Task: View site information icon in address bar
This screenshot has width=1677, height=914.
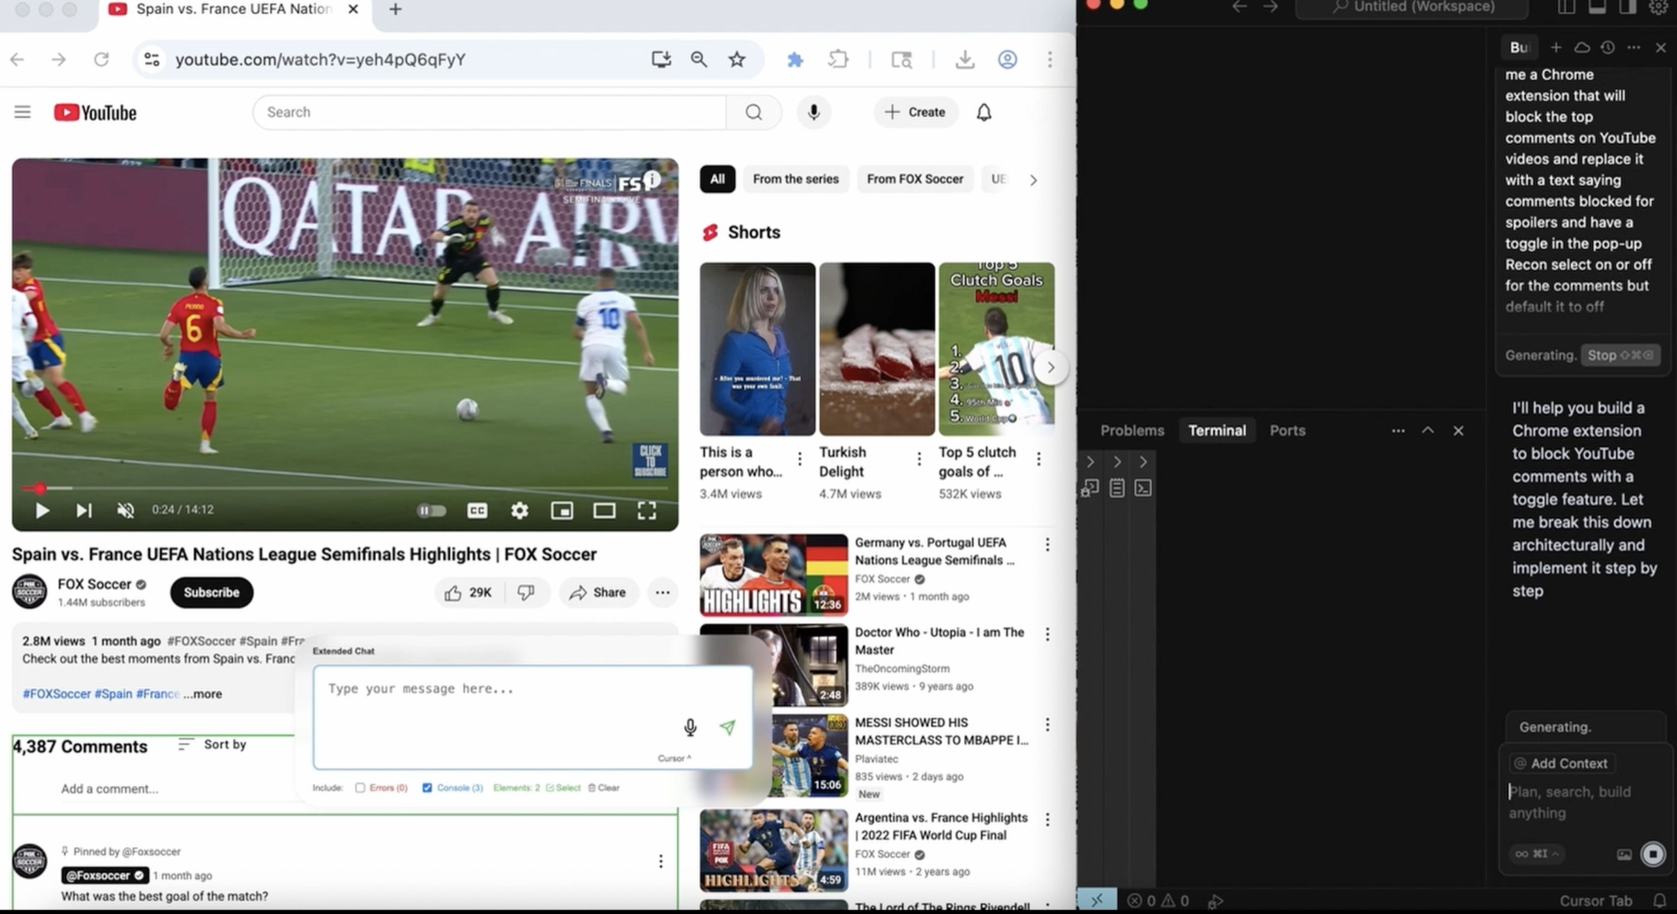Action: [x=152, y=59]
